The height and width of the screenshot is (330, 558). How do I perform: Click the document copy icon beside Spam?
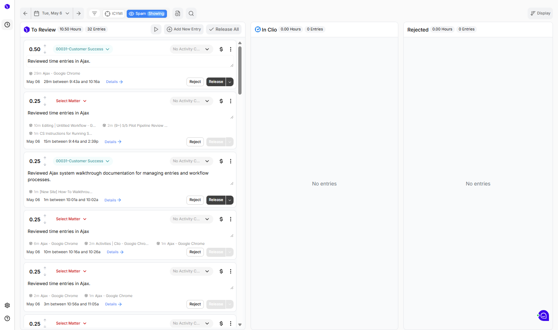tap(177, 13)
